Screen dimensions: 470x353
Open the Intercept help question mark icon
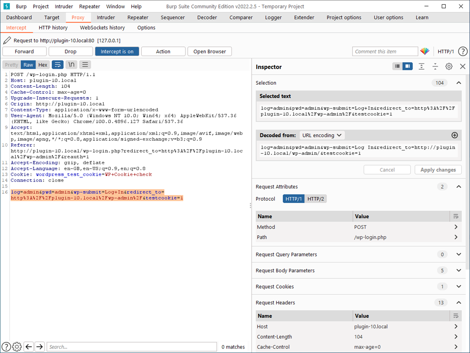463,52
